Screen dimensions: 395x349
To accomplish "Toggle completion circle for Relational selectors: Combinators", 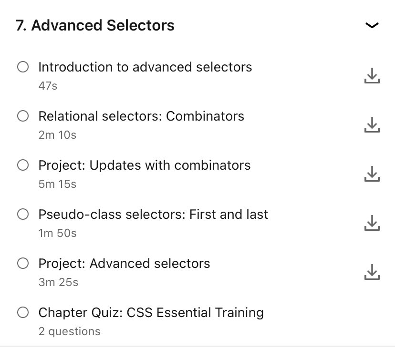I will pos(23,116).
